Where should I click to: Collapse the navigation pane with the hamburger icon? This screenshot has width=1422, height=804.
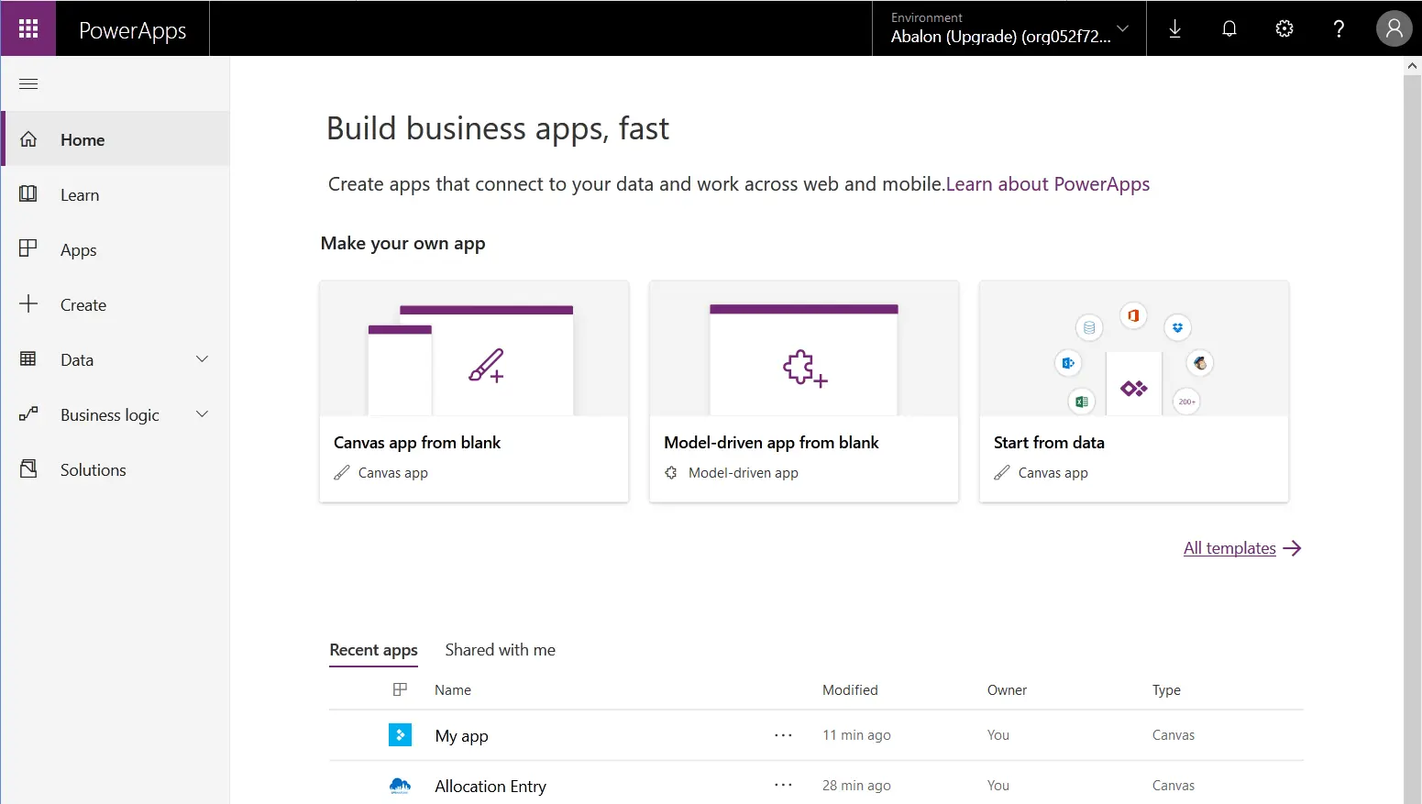[x=28, y=83]
